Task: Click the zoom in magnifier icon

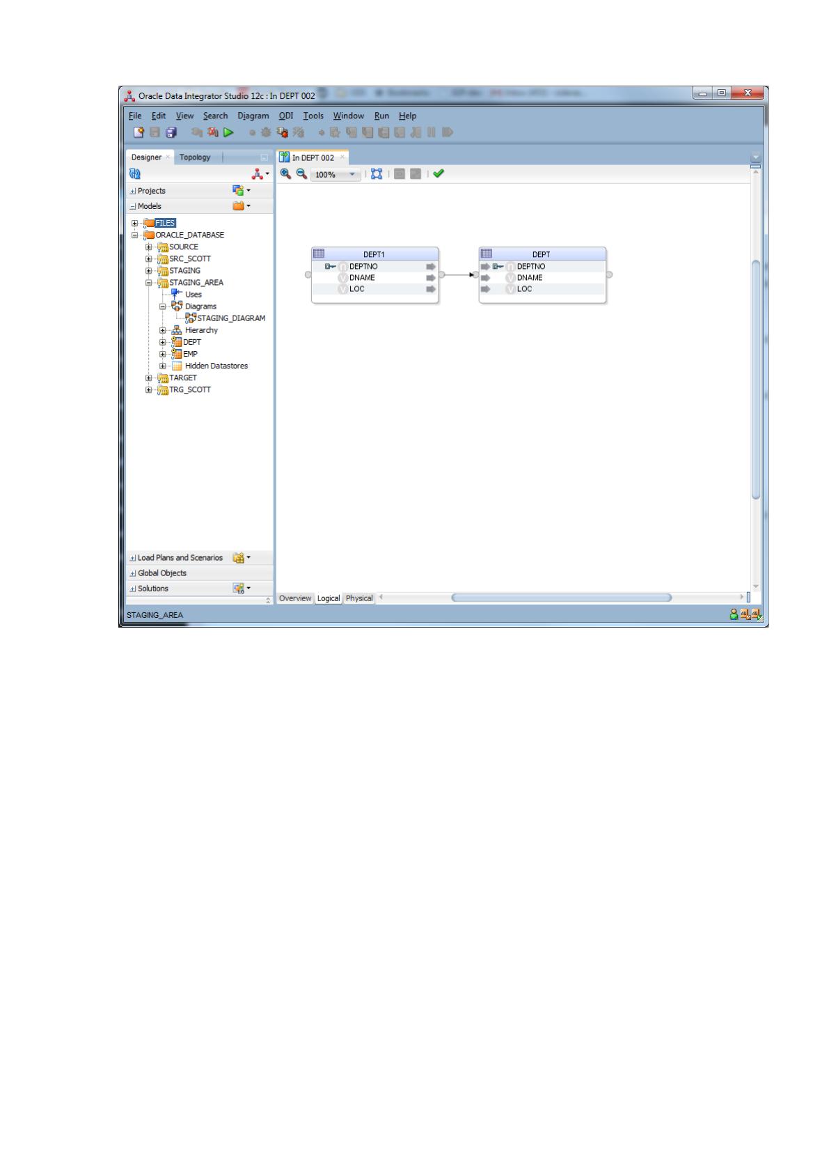Action: (286, 173)
